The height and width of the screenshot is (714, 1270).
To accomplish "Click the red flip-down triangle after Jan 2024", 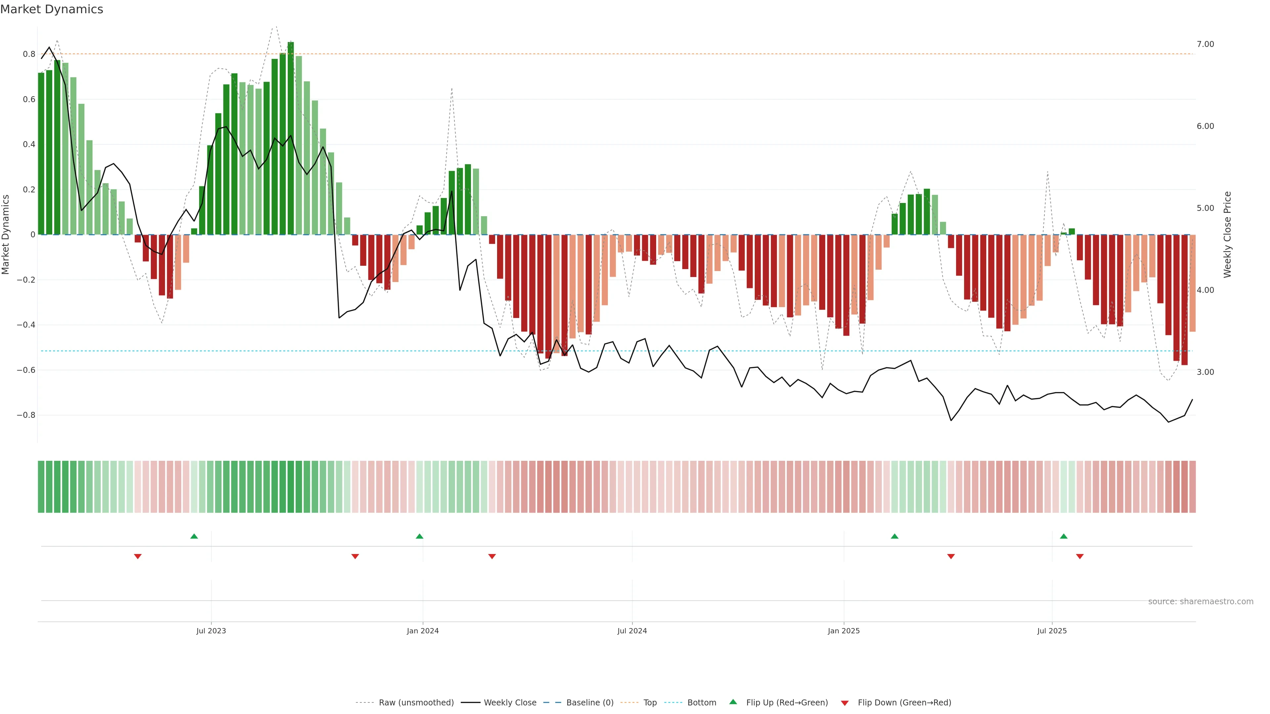I will [x=491, y=556].
